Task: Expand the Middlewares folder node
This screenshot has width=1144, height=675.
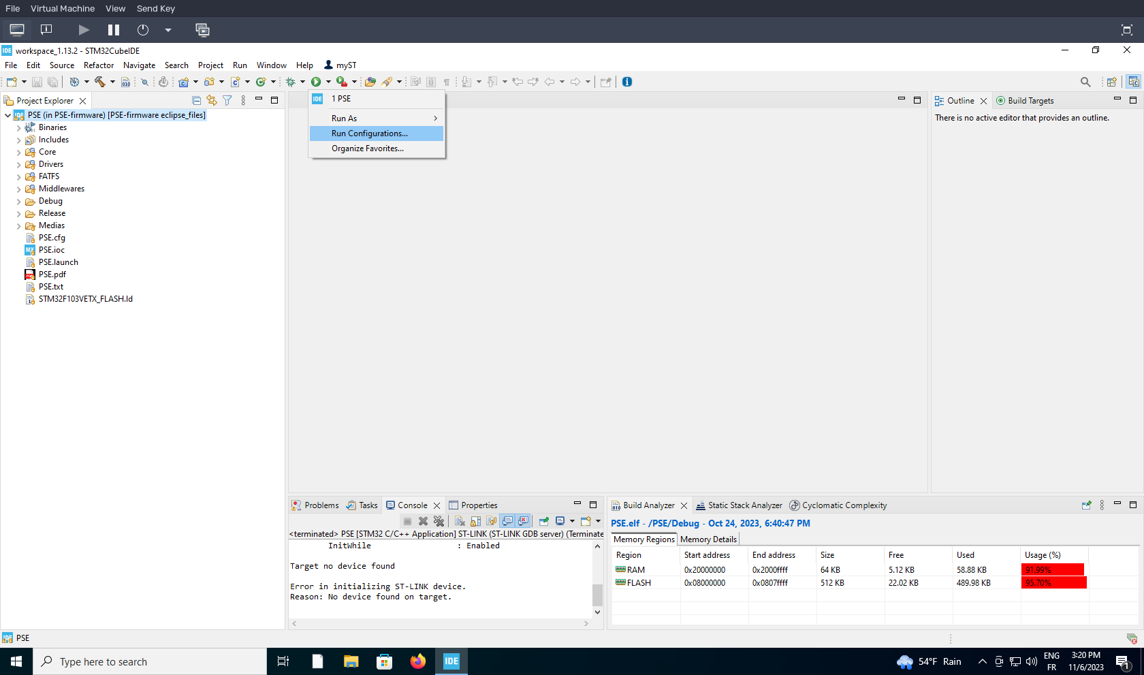Action: click(x=18, y=189)
